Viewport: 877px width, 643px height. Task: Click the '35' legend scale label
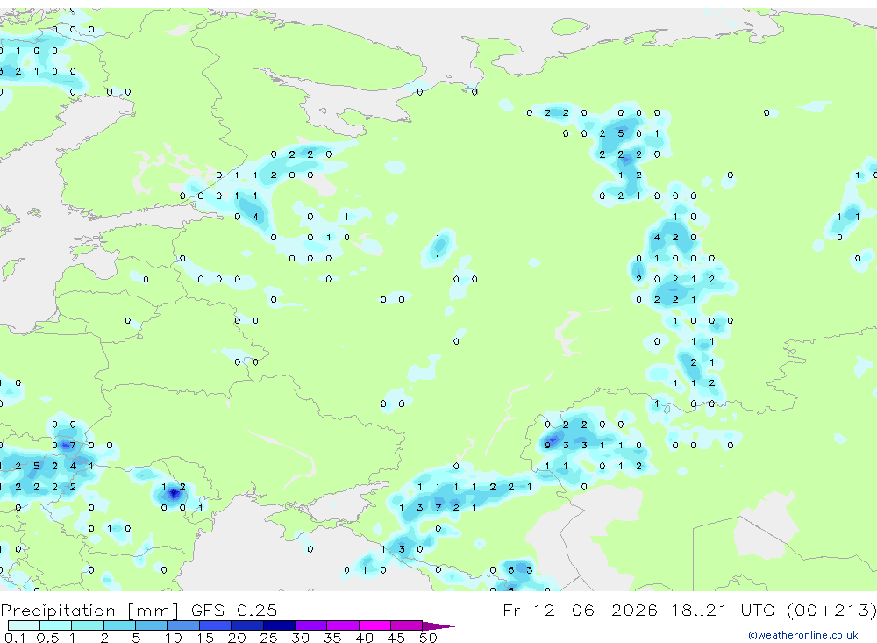pyautogui.click(x=332, y=638)
